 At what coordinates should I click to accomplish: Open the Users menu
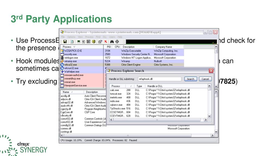point(112,37)
